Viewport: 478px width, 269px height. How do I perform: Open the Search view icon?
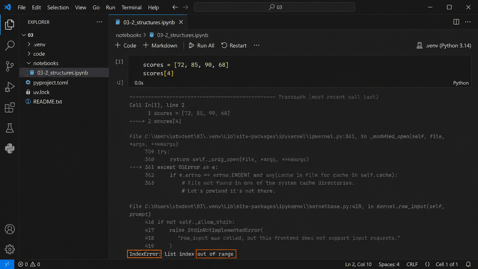[x=10, y=45]
